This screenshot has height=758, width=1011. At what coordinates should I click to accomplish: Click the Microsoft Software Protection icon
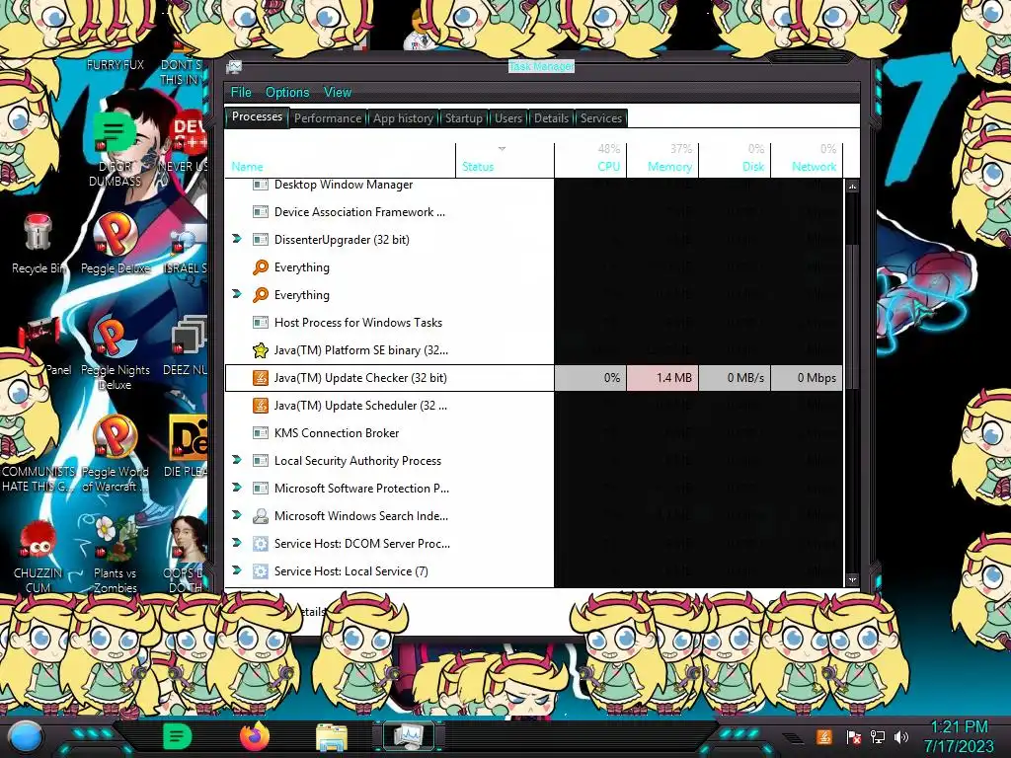(x=260, y=489)
